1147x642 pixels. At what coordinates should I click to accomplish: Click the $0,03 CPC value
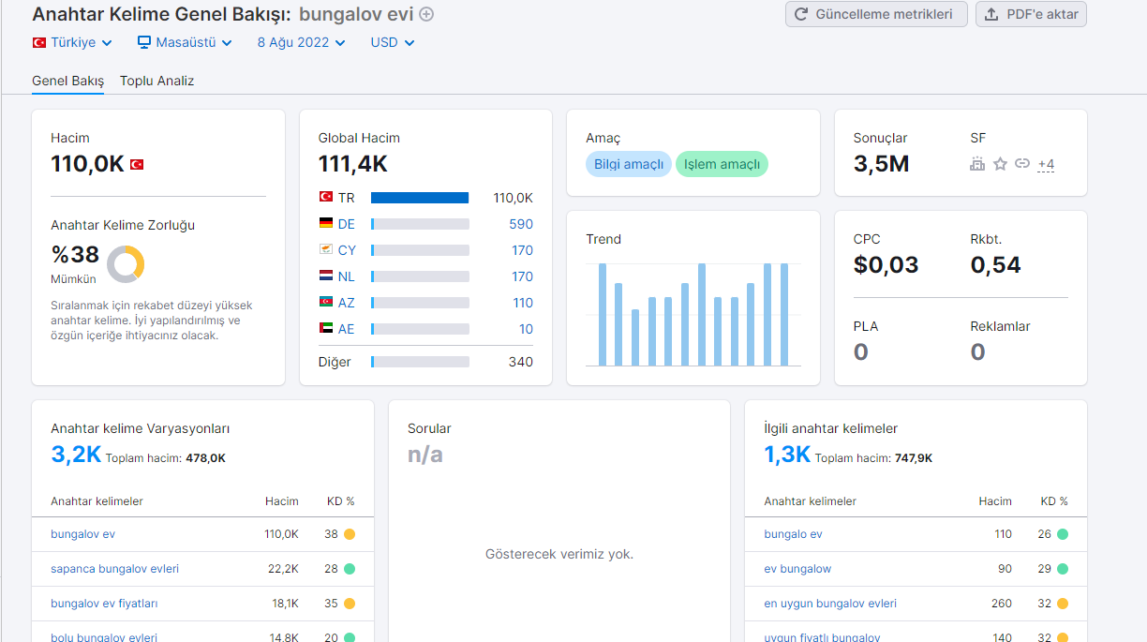tap(886, 265)
